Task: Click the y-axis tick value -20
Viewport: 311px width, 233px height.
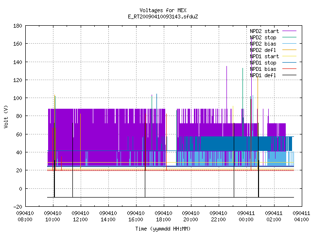Action: (17, 207)
